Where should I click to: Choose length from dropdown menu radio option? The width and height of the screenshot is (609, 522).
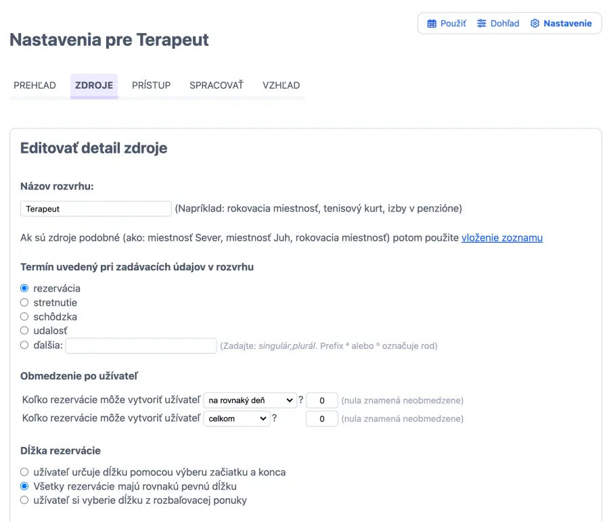coord(24,500)
